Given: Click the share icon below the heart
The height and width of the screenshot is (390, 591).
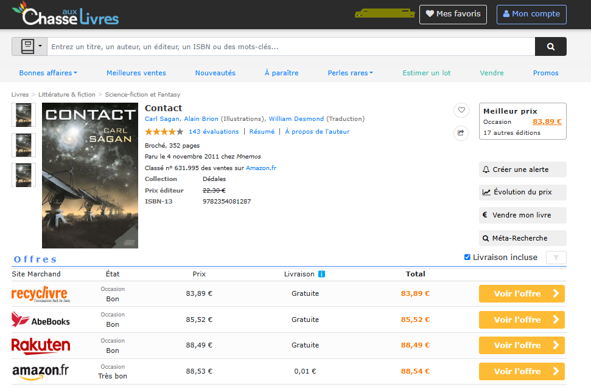Looking at the screenshot, I should [461, 132].
